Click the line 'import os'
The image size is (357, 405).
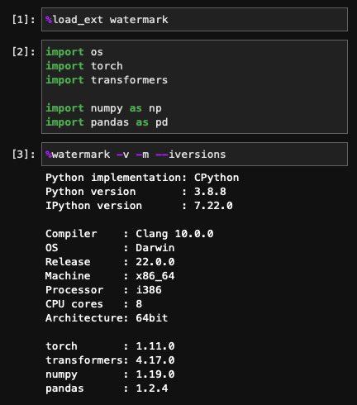tap(74, 52)
